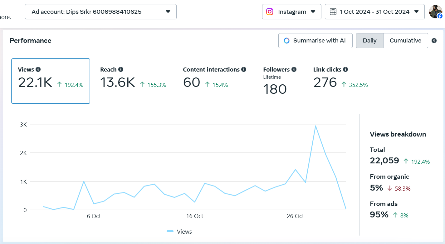
Task: Click the caret arrow in Ad account box
Action: point(168,12)
